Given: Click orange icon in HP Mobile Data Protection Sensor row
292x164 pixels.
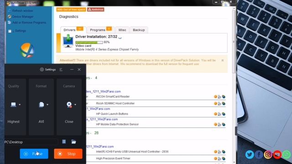Looking at the screenshot, I should 215,124.
